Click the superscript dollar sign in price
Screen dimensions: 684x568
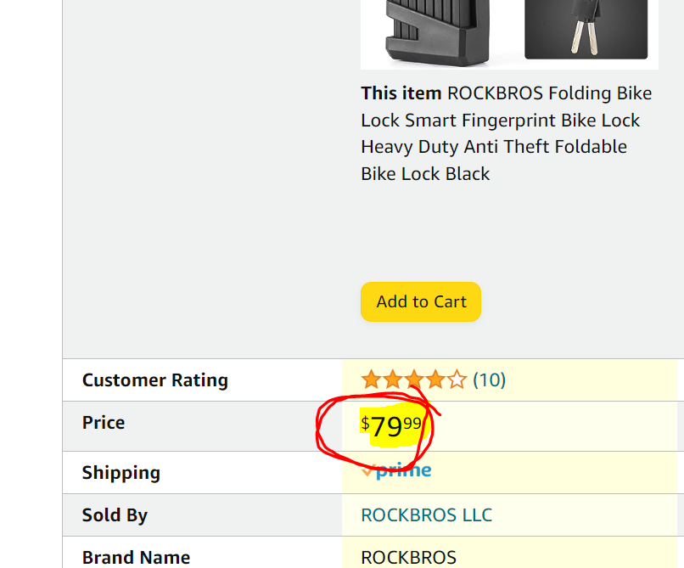[366, 423]
